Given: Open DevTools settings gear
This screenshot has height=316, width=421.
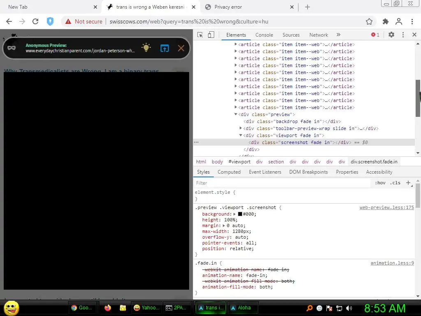Looking at the screenshot, I should 391,35.
